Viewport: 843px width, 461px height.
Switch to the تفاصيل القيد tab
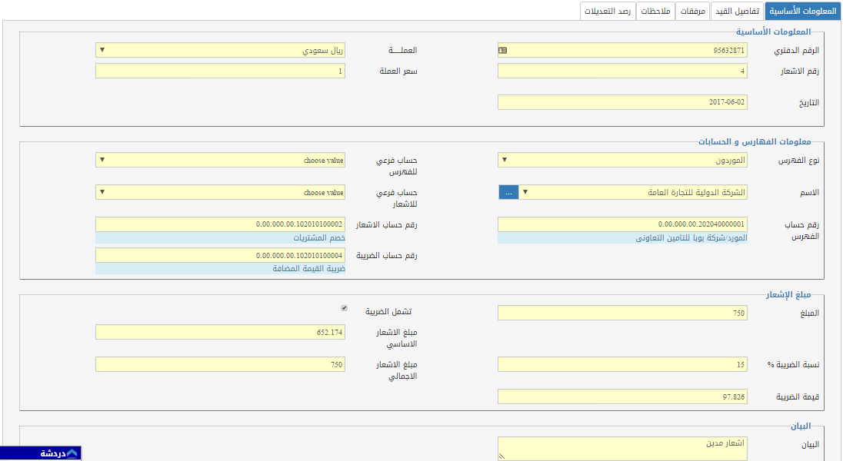[x=737, y=11]
